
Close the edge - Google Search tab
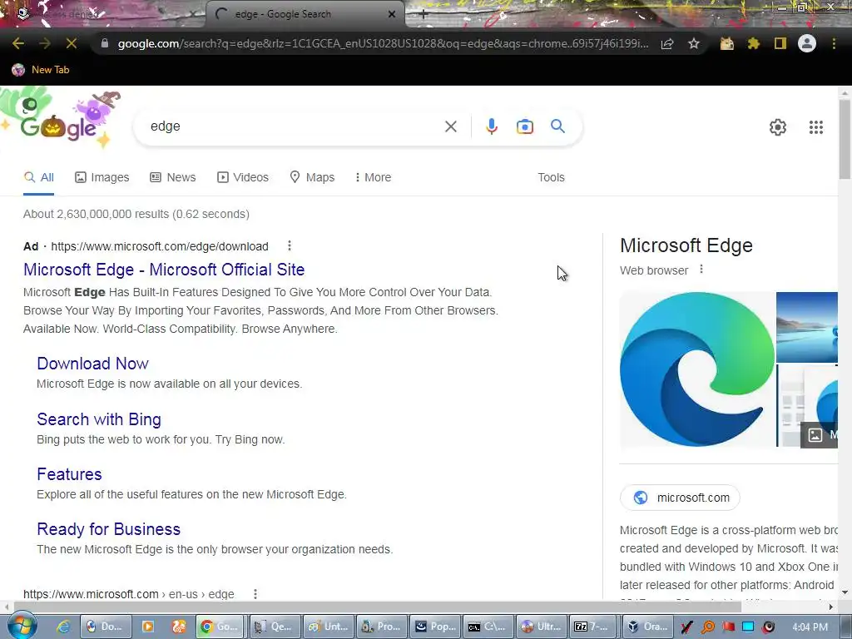[x=392, y=14]
